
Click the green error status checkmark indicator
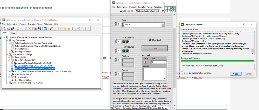click(x=145, y=62)
